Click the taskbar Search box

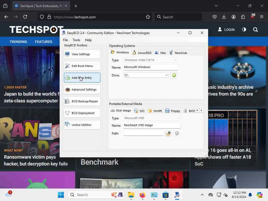coord(96,195)
